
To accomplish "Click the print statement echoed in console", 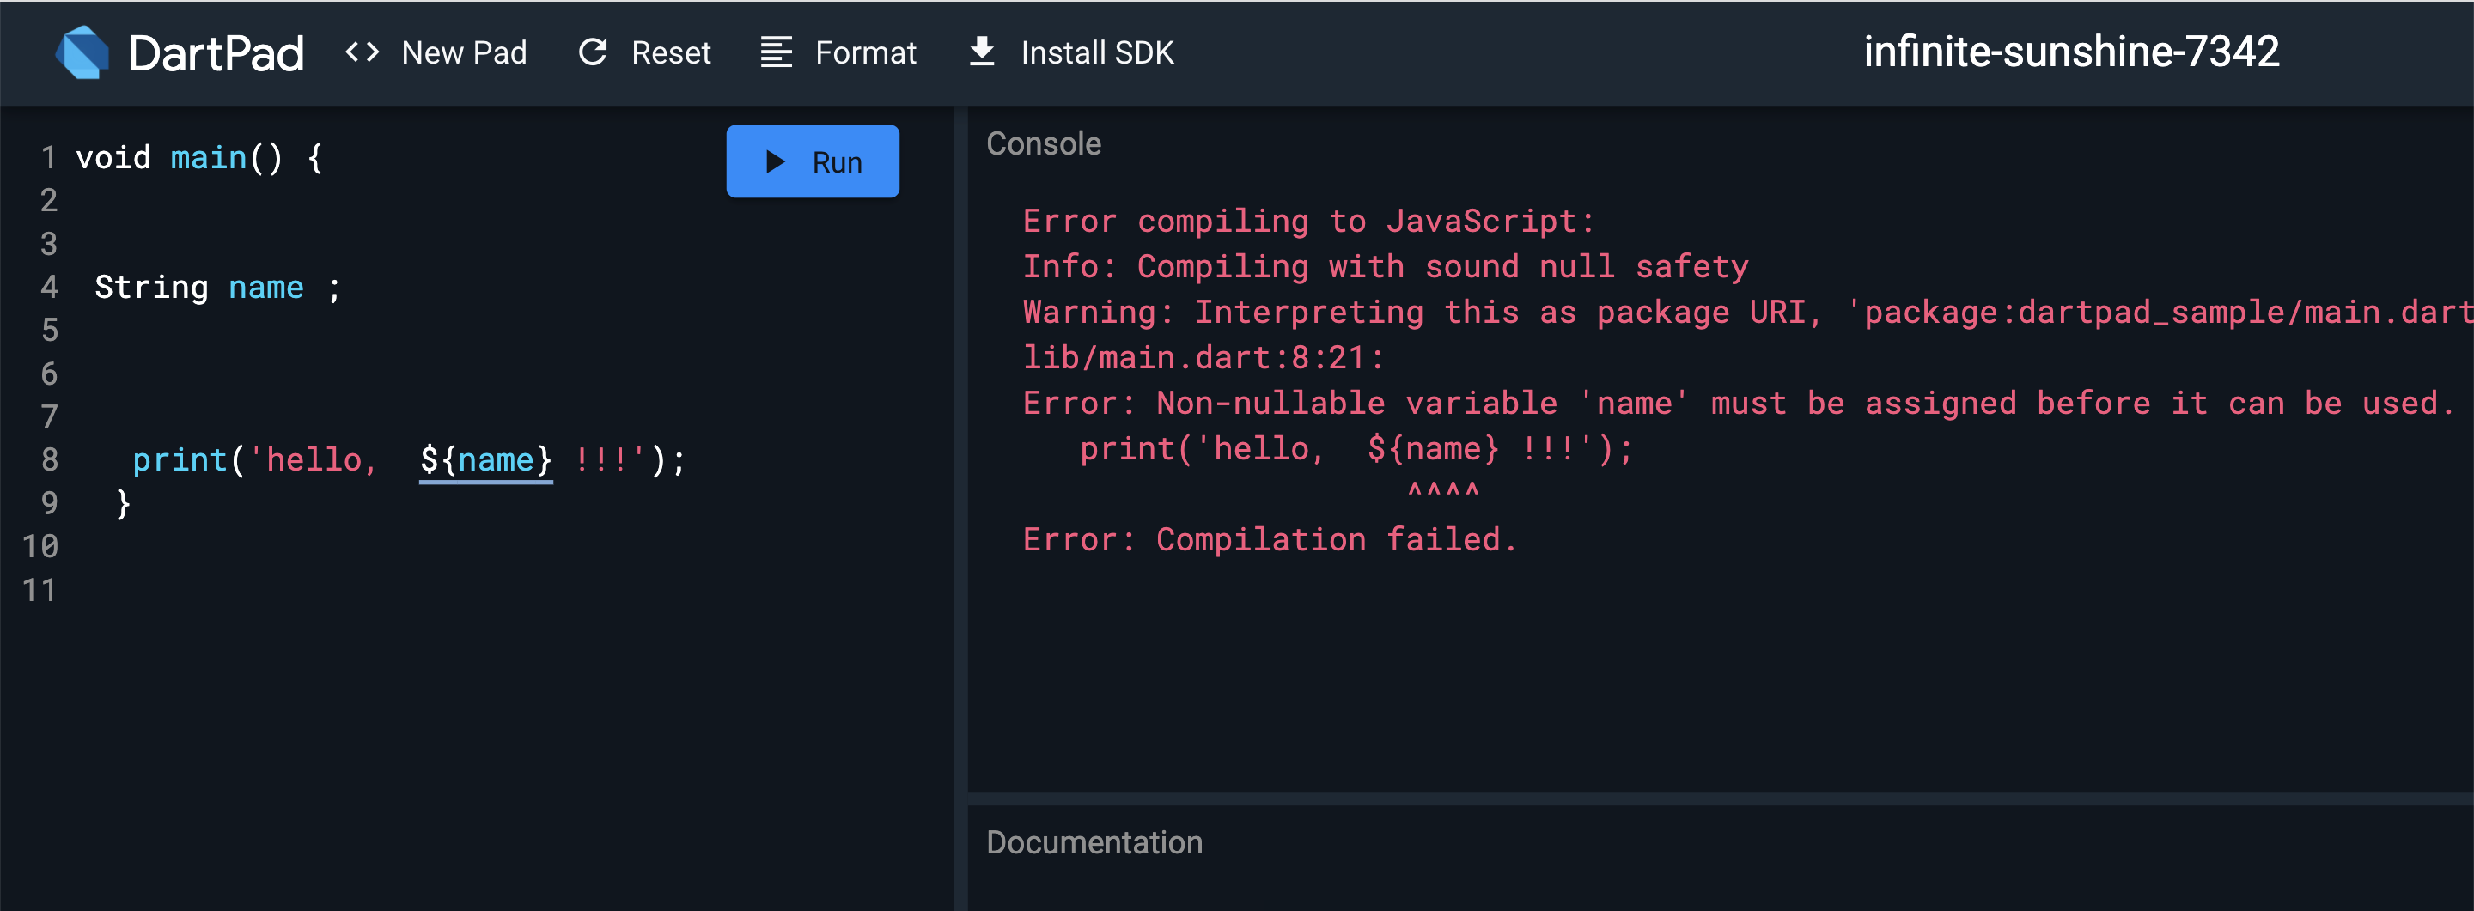I will (x=1356, y=448).
